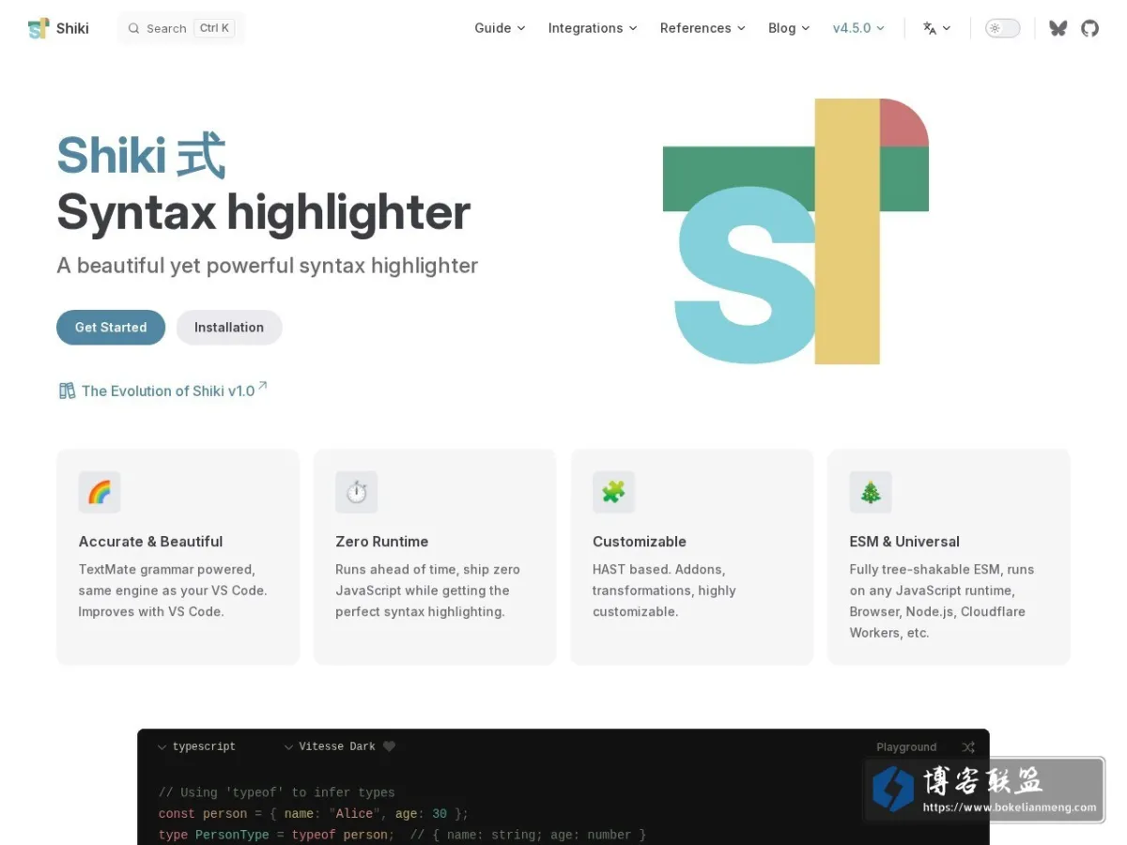Open the v4.5.0 version dropdown
Screen dimensions: 1127x845
coord(858,28)
